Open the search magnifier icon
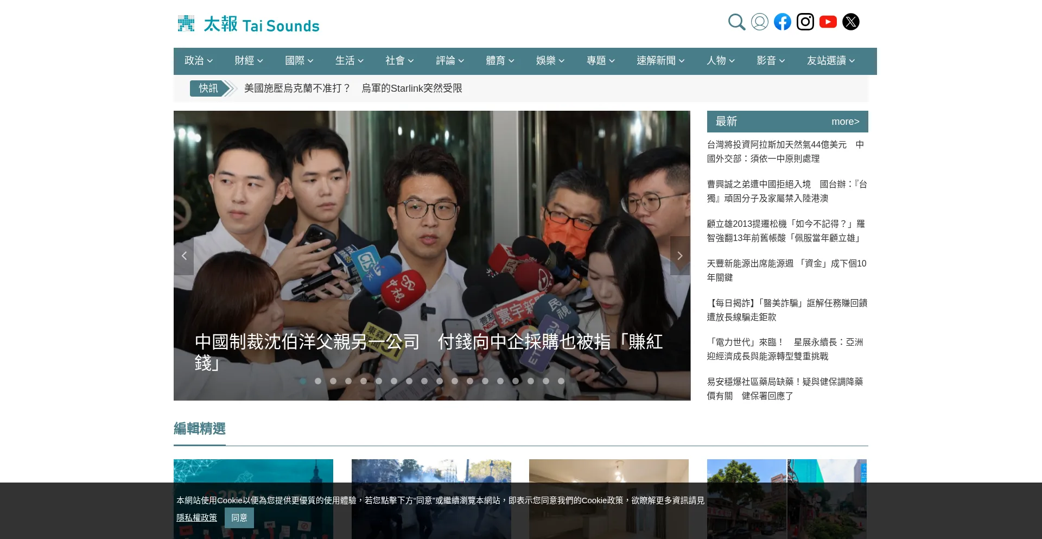The image size is (1042, 539). (x=736, y=22)
